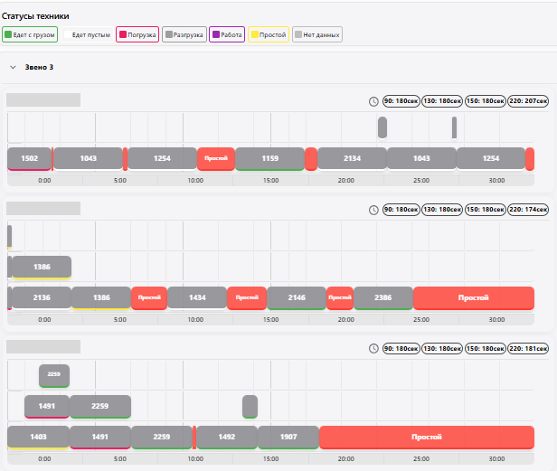
Task: Toggle the 'Погрузка' status filter
Action: 137,35
